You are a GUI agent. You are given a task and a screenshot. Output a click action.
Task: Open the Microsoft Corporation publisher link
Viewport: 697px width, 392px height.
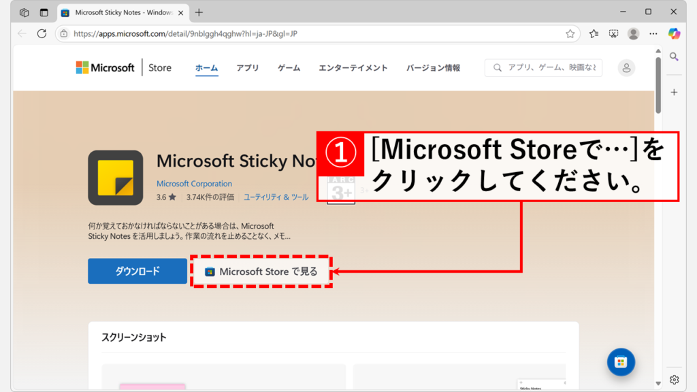pyautogui.click(x=194, y=184)
